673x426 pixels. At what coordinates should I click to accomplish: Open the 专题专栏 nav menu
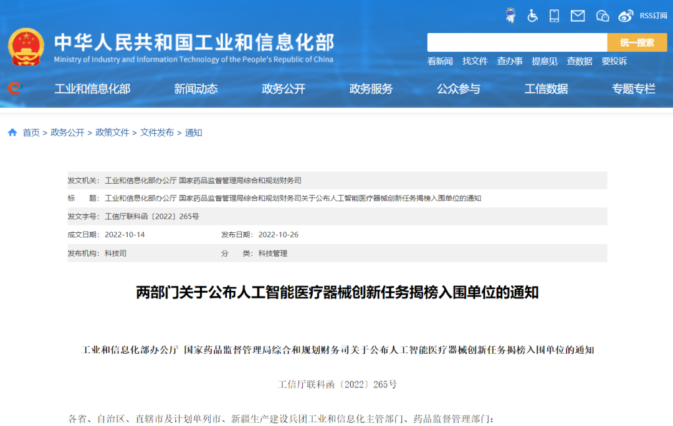[x=634, y=89]
